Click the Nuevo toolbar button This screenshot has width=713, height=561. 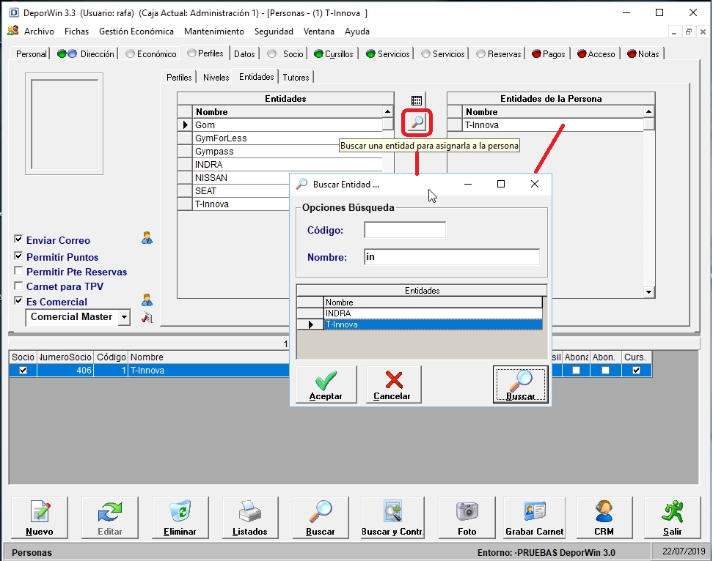coord(39,518)
